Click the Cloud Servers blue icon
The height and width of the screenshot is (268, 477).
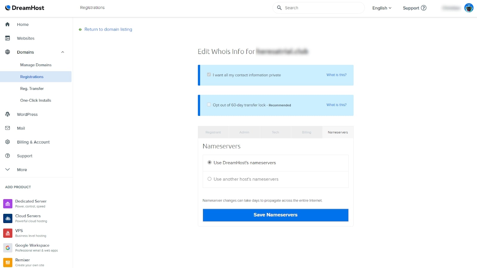(8, 218)
